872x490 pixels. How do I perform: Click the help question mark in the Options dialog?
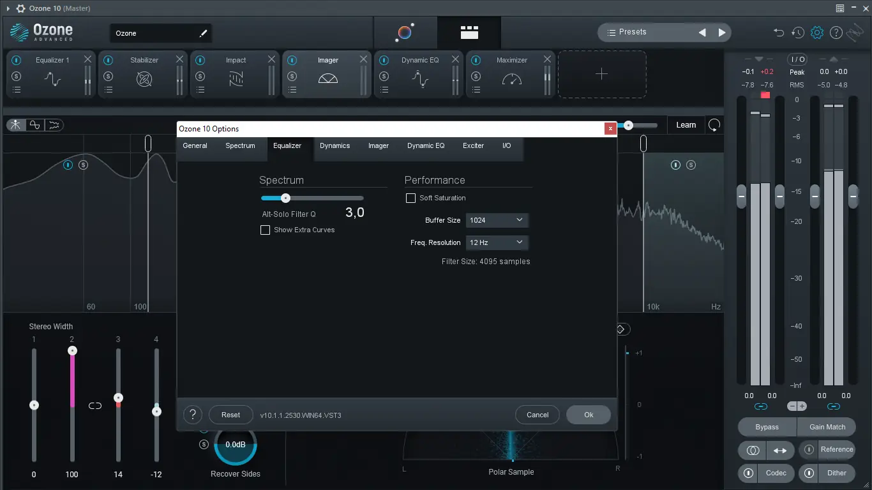click(x=192, y=415)
